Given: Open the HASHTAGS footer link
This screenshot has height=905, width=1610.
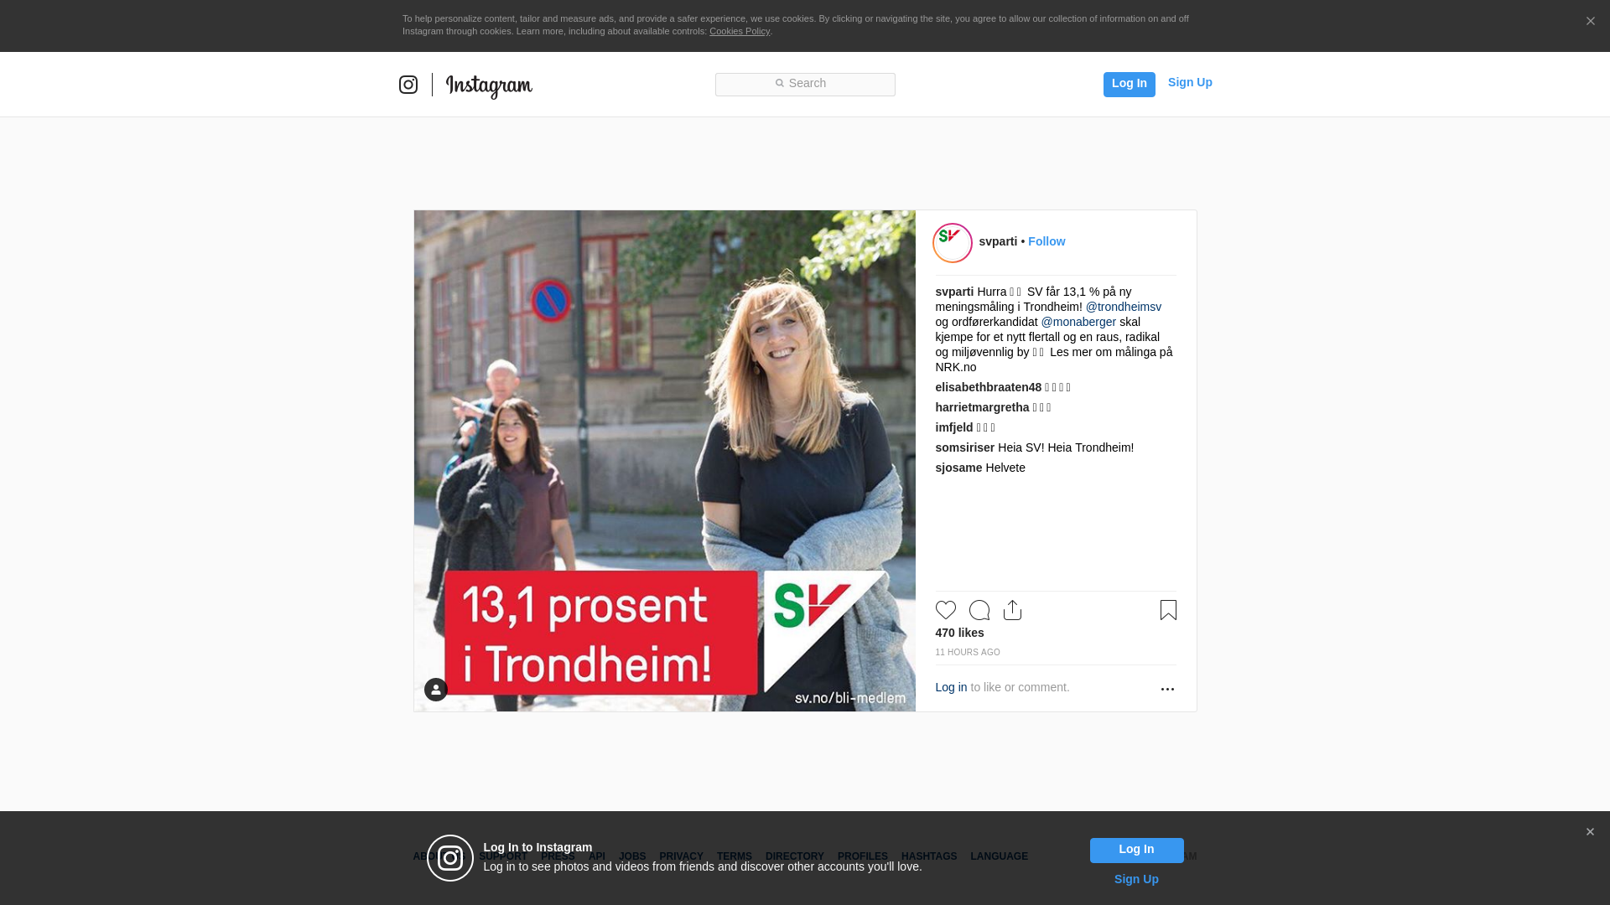Looking at the screenshot, I should coord(928,856).
